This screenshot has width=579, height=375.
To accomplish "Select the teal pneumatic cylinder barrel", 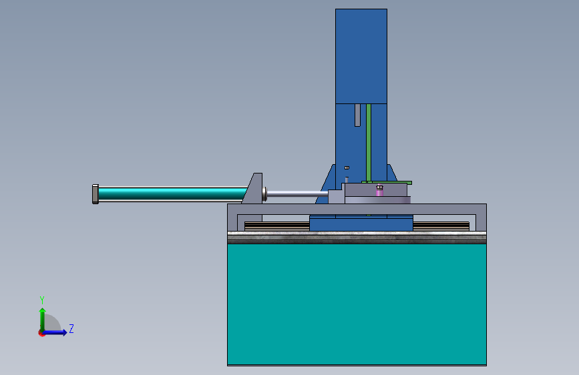I will click(x=172, y=194).
